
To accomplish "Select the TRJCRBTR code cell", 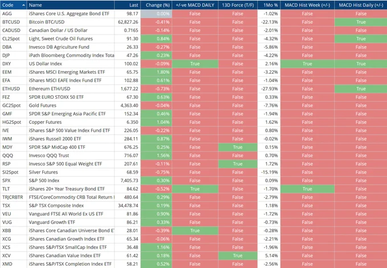I will coord(14,197).
